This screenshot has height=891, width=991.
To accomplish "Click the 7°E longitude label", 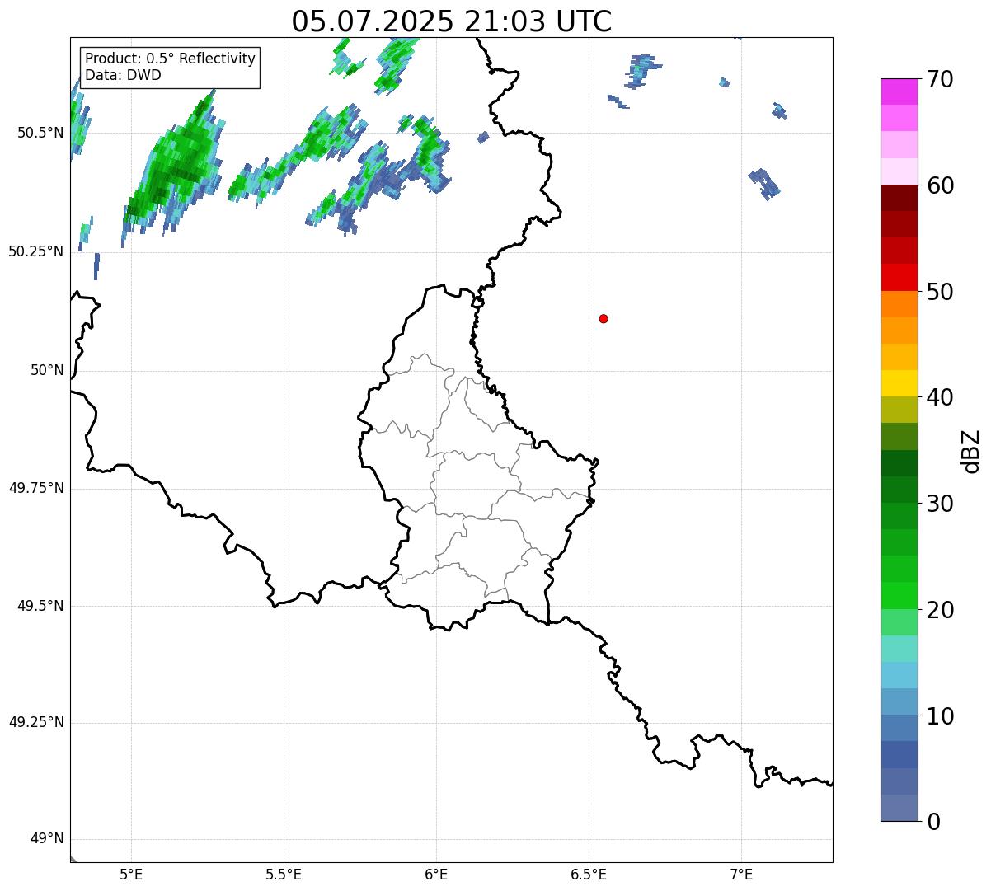I will pyautogui.click(x=741, y=875).
